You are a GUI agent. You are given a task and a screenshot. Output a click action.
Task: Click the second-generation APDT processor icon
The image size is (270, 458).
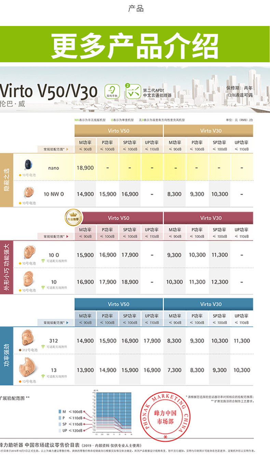click(133, 91)
